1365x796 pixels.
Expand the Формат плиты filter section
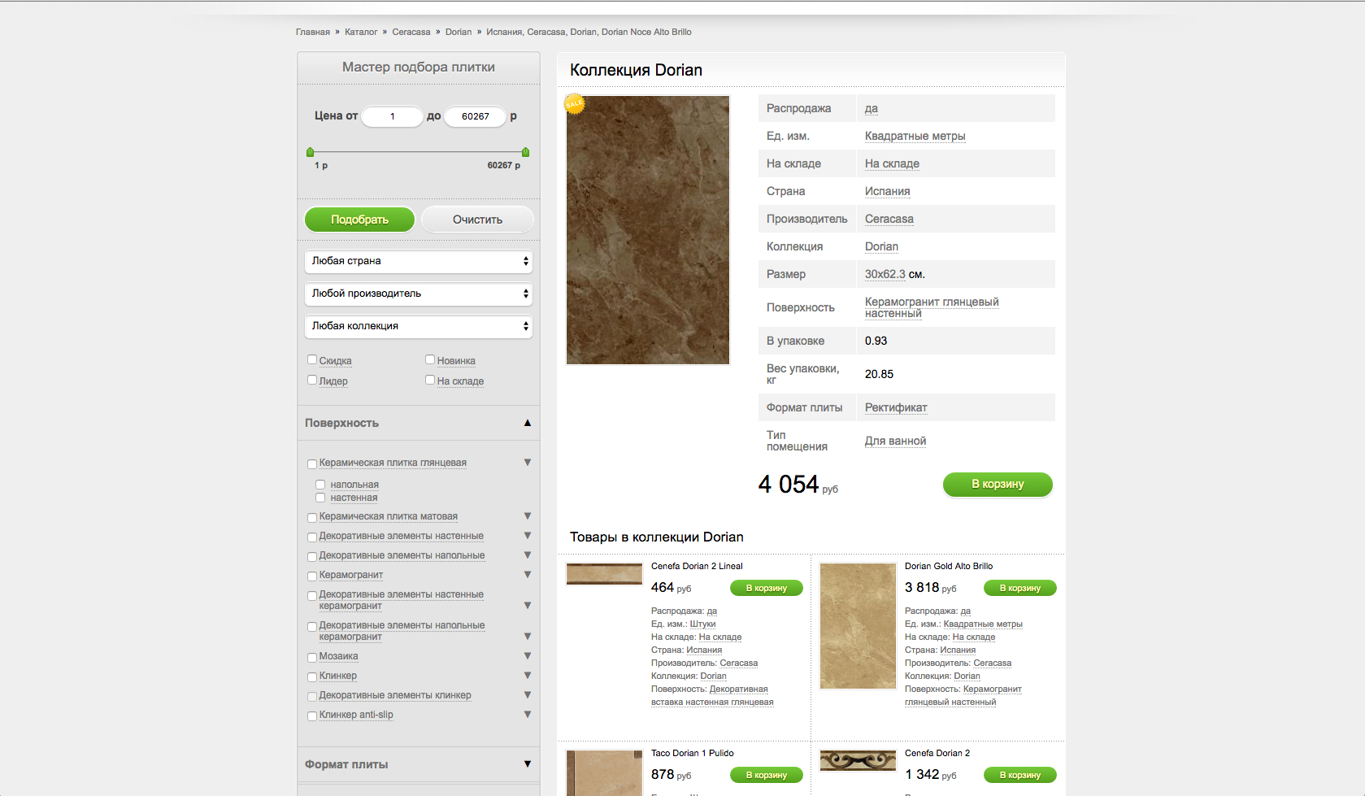tap(528, 764)
